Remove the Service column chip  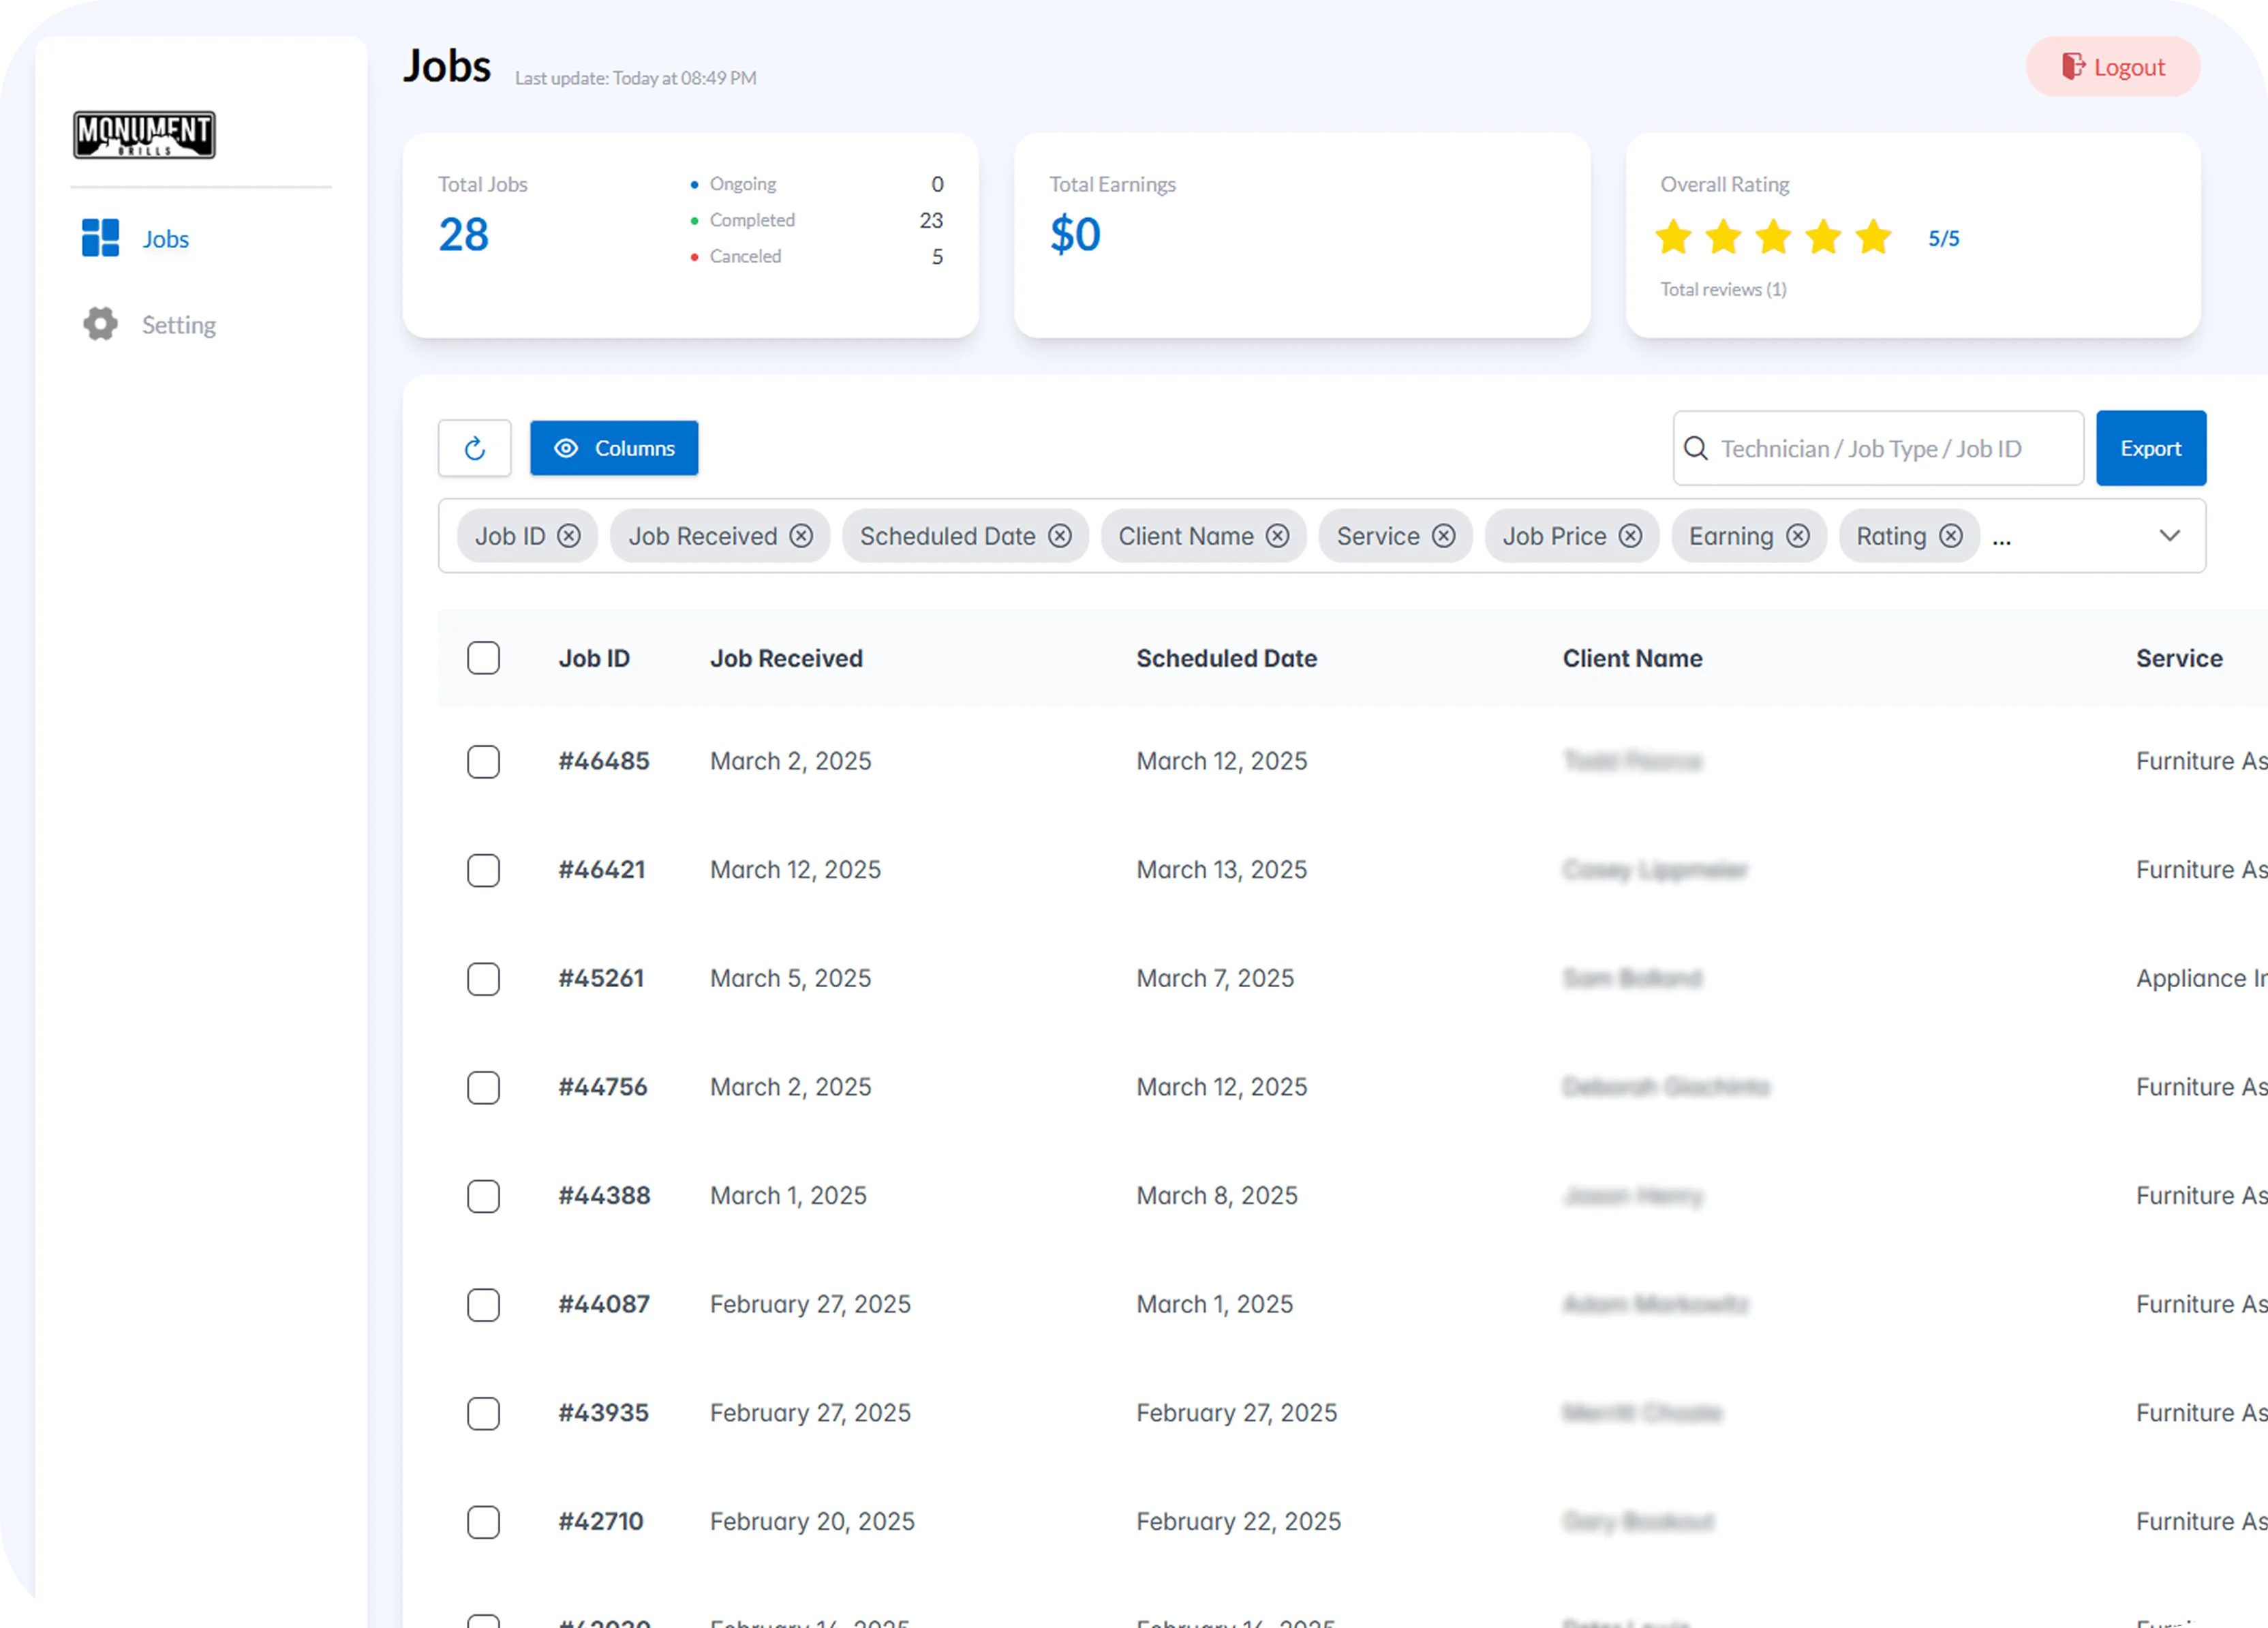click(1443, 537)
